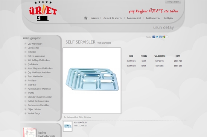207x137 pixels.
Task: Click 'Bu Kategorideki Diğer Ürünler' label
Action: [x=78, y=117]
